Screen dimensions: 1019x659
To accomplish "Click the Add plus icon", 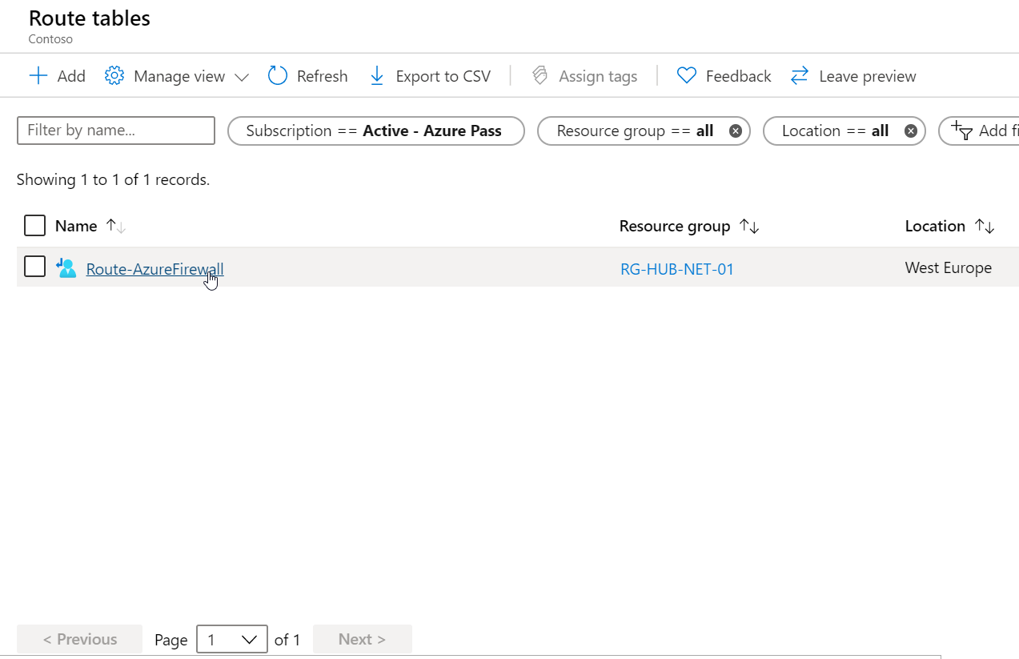I will click(x=38, y=76).
